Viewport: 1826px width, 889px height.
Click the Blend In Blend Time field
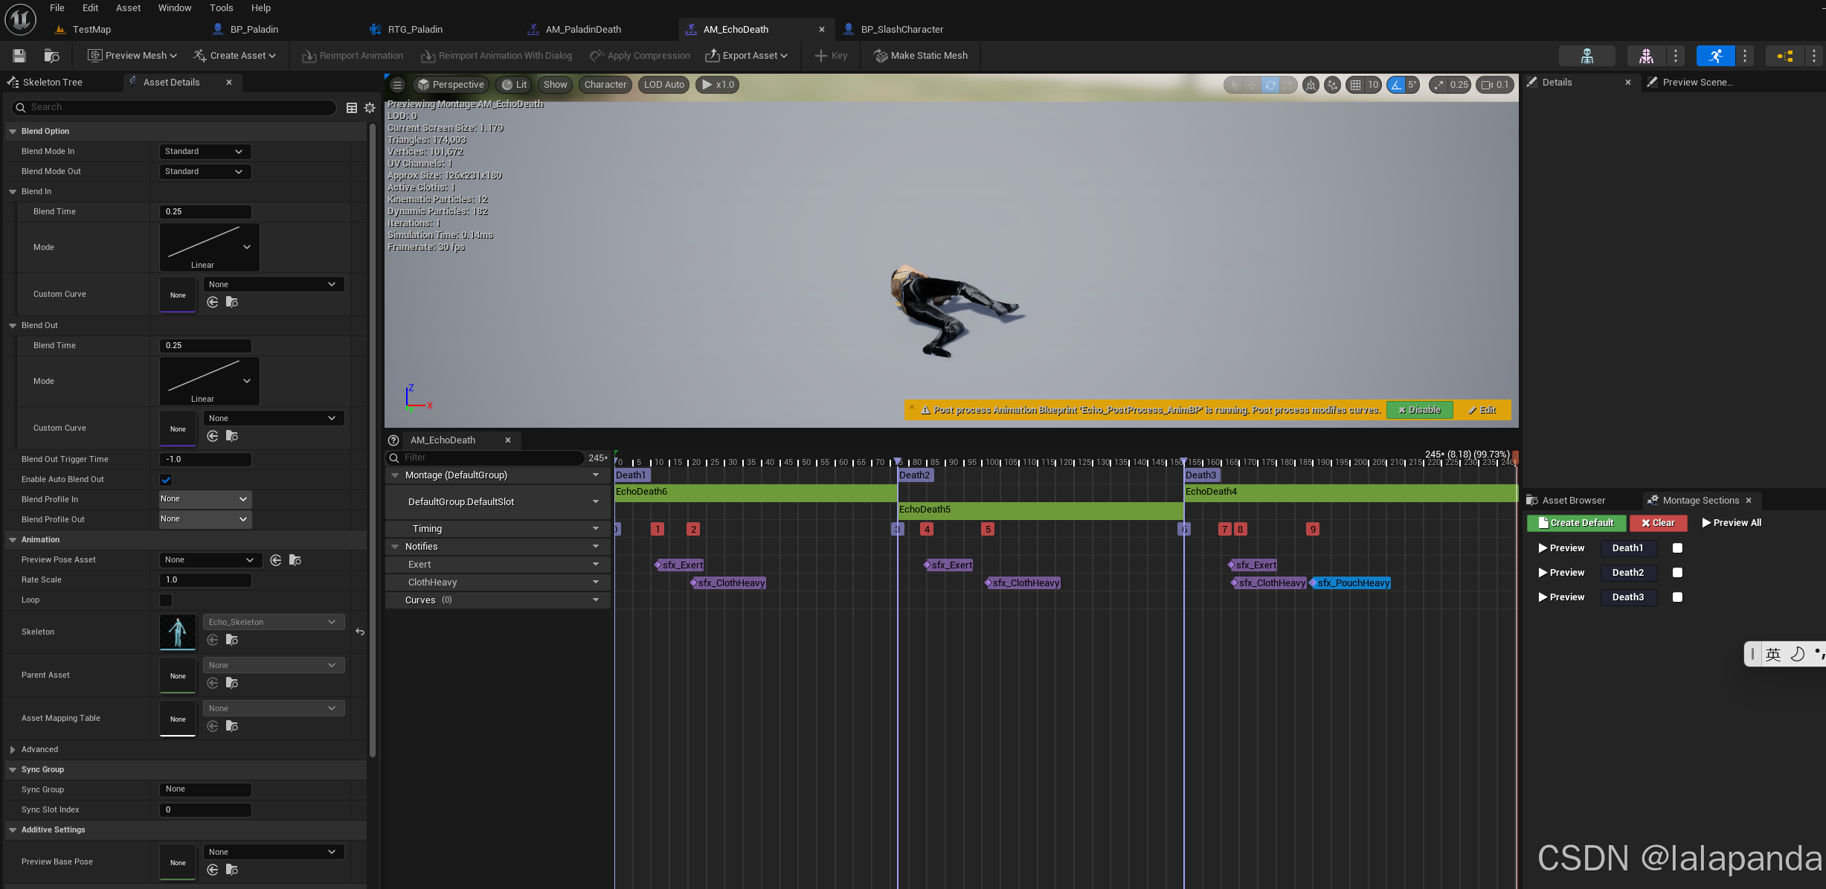tap(205, 212)
